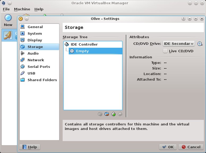This screenshot has height=153, width=206.
Task: Click the Serial Ports plug icon
Action: pyautogui.click(x=23, y=67)
